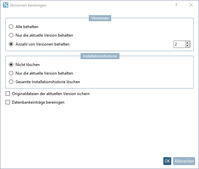Click the "Installationshistorie" group header label
This screenshot has width=199, height=169.
click(x=100, y=56)
